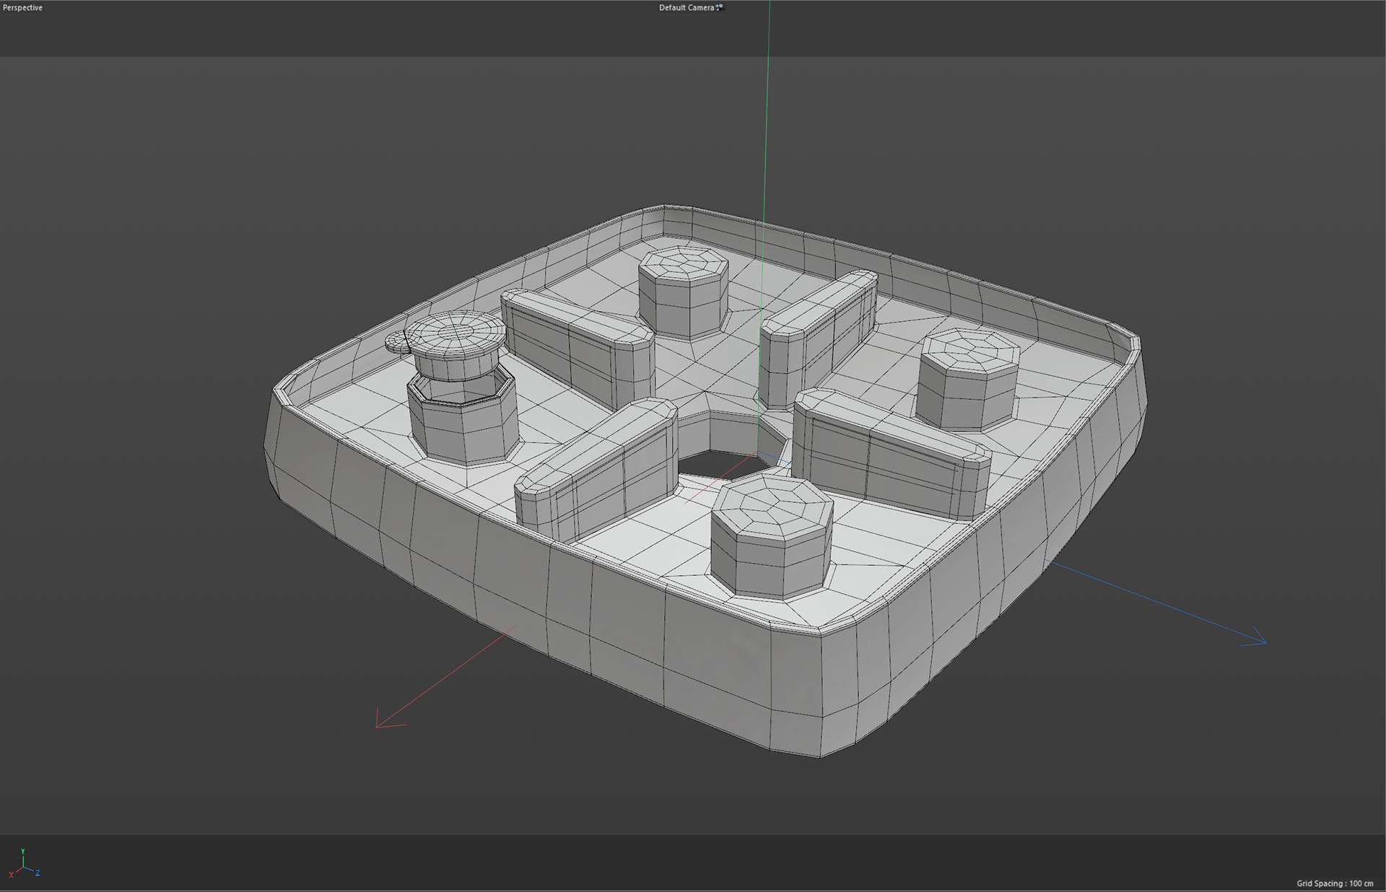This screenshot has height=892, width=1386.
Task: Select the top of the right octagonal post
Action: click(x=971, y=349)
